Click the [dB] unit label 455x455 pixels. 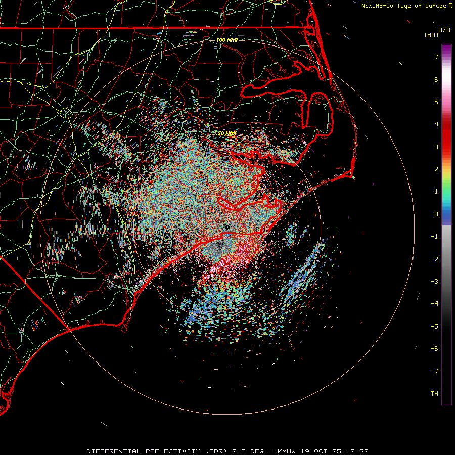tap(432, 35)
